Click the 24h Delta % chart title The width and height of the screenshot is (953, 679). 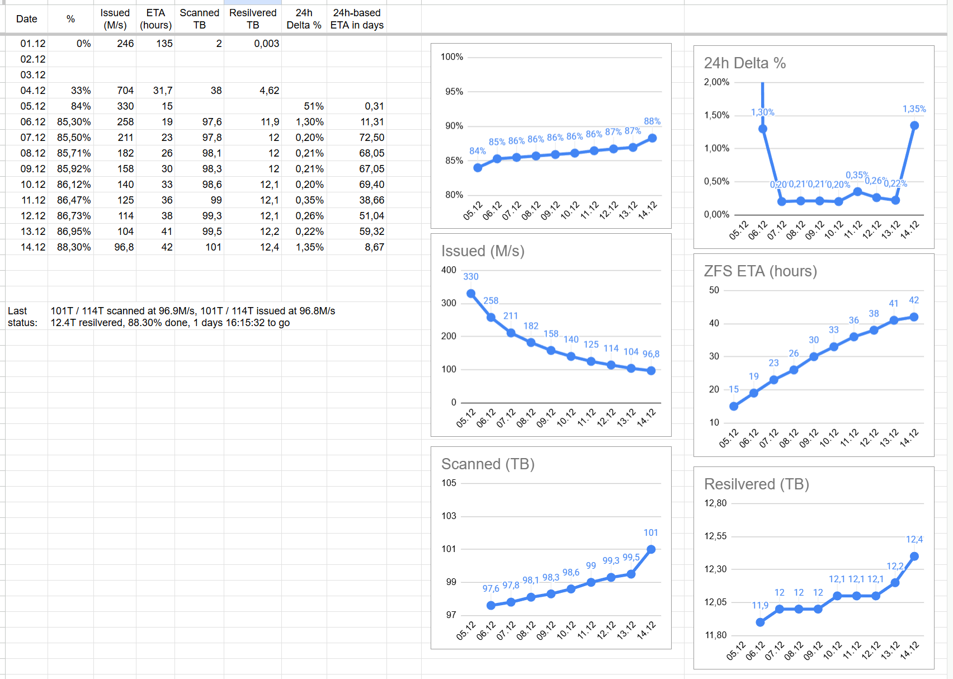pyautogui.click(x=744, y=63)
